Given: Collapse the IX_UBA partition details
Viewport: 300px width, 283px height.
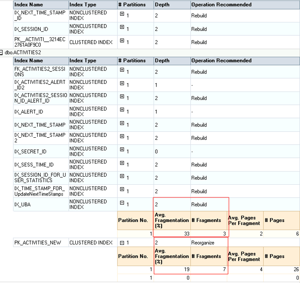Looking at the screenshot, I should point(122,203).
